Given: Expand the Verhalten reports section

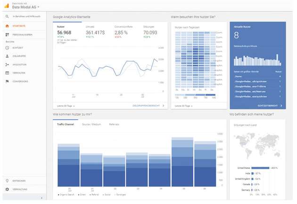Looking at the screenshot, I should (19, 73).
